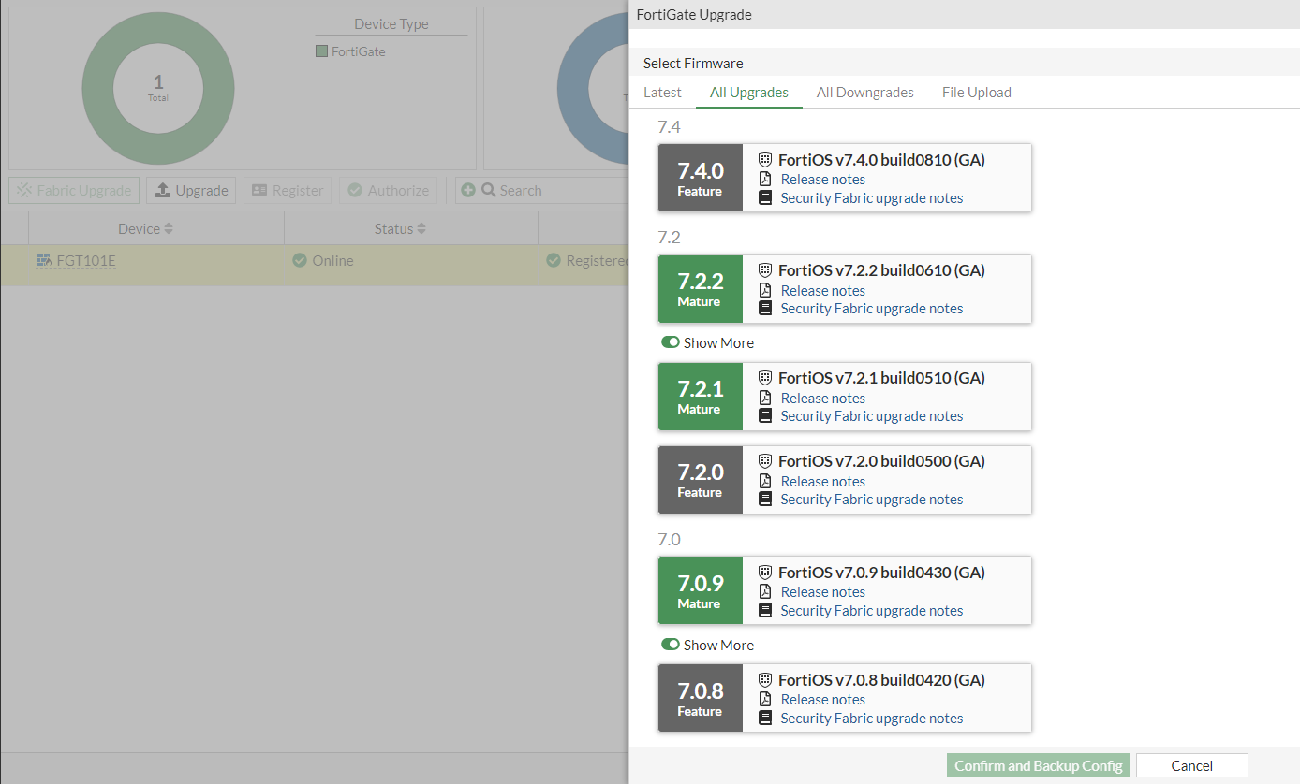Open Release notes link for v7.2.1
Viewport: 1300px width, 784px height.
pos(823,399)
